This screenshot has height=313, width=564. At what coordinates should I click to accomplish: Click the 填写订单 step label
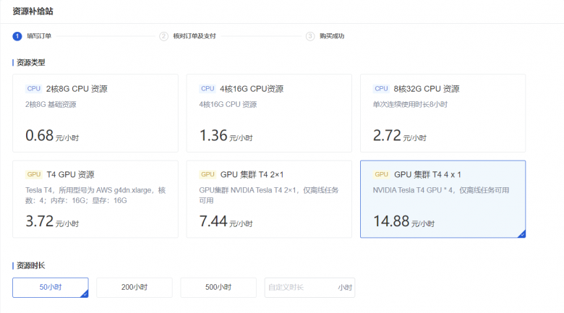click(x=39, y=36)
